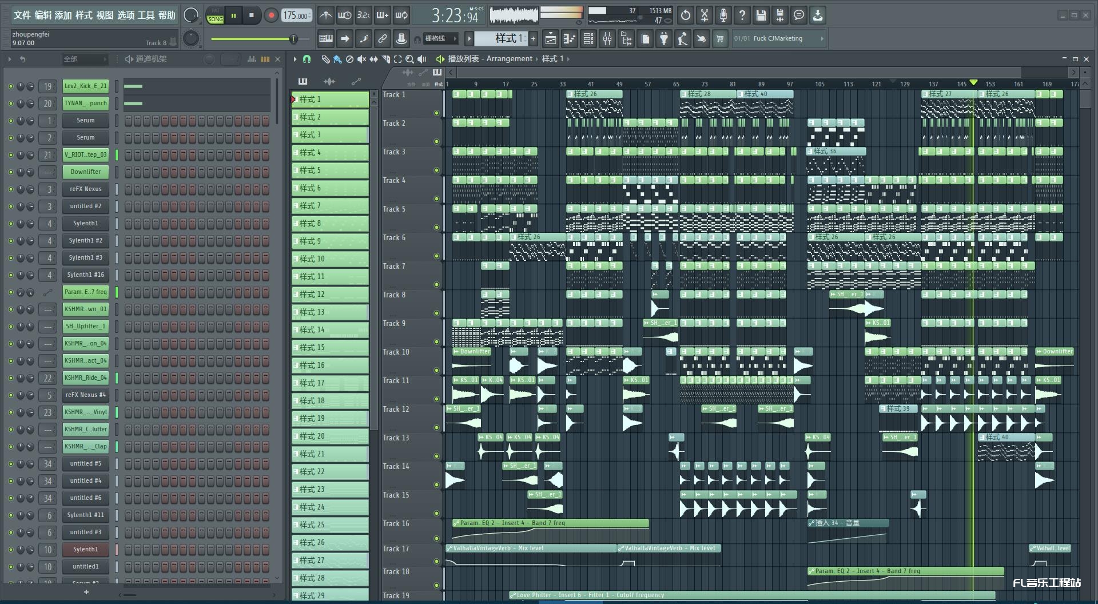Click the KSHMR_Ride_04 channel button
This screenshot has width=1098, height=604.
(x=86, y=378)
